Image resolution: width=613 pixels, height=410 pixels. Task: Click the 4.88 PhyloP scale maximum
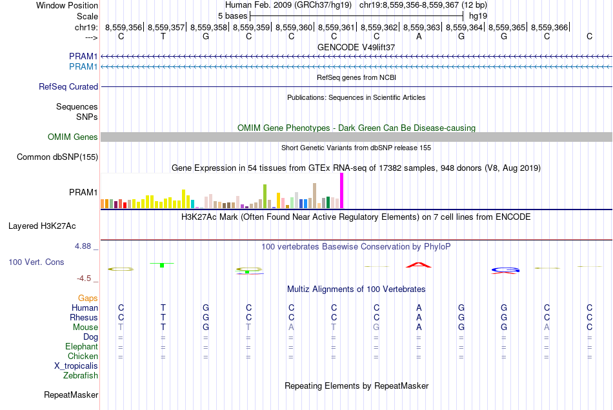tap(83, 246)
